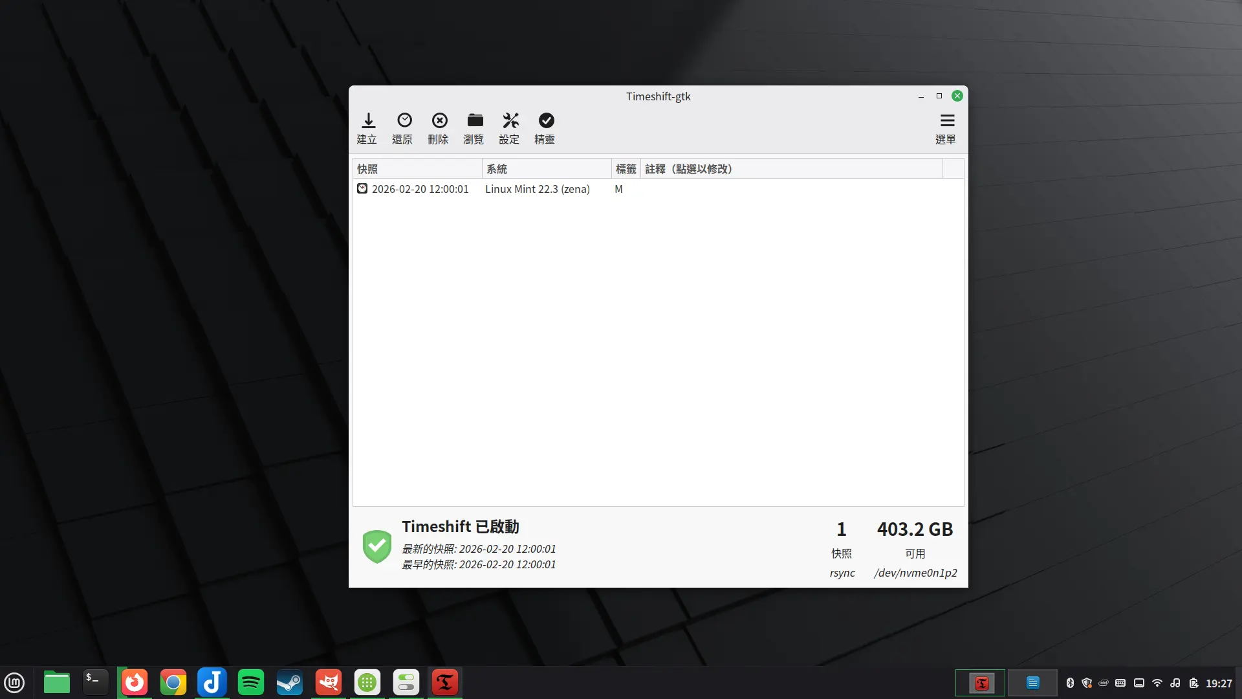Open Steam from the taskbar
Viewport: 1242px width, 699px height.
[289, 682]
